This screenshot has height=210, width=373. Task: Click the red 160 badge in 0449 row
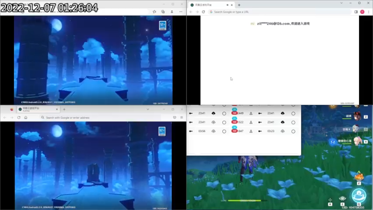point(235,113)
